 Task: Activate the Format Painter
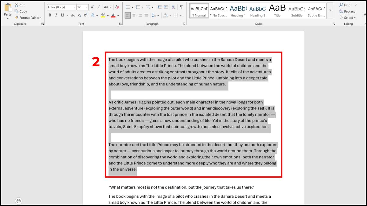coord(28,18)
